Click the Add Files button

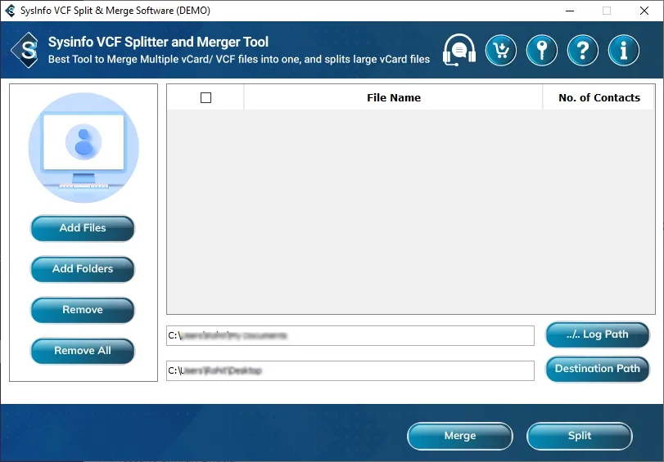[x=83, y=228]
